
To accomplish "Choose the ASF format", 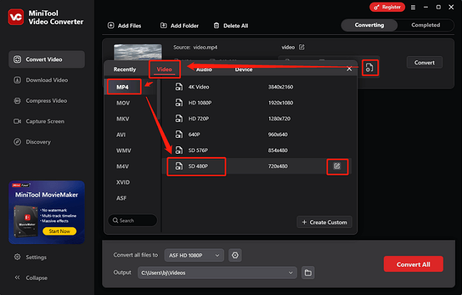I will [x=121, y=198].
